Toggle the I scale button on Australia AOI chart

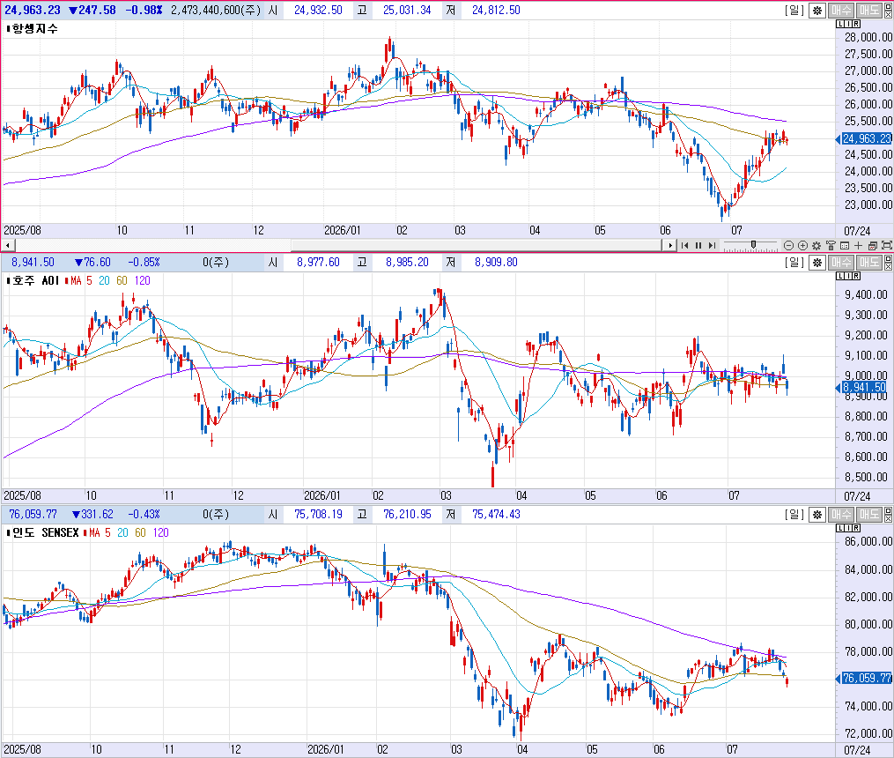(x=848, y=276)
